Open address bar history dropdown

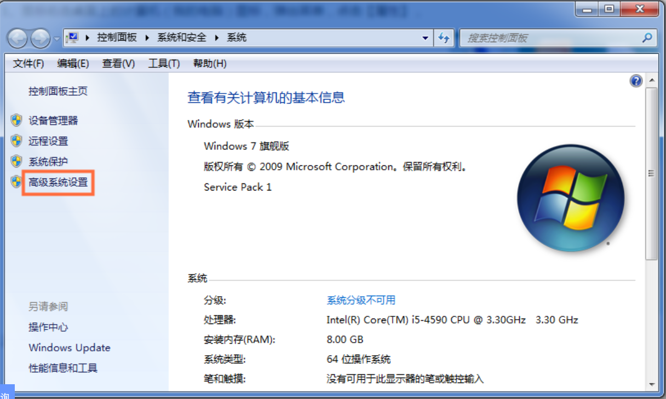(x=426, y=38)
